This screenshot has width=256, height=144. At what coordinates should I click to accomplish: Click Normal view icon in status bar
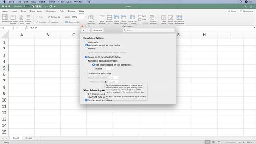tap(208, 142)
